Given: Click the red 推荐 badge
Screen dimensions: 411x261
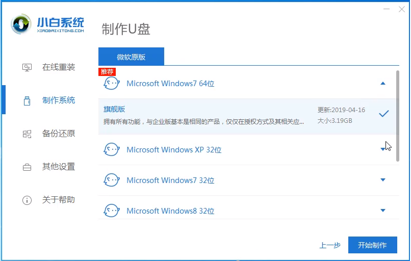Looking at the screenshot, I should pyautogui.click(x=107, y=71).
